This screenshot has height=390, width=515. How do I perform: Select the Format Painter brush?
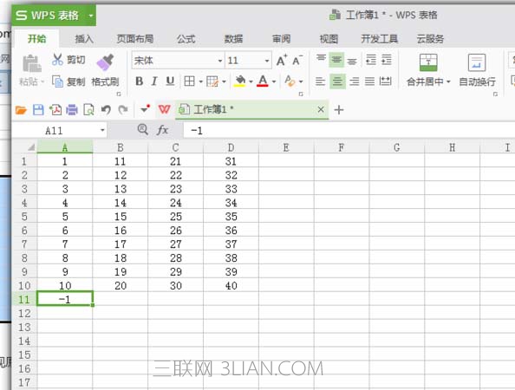(105, 62)
